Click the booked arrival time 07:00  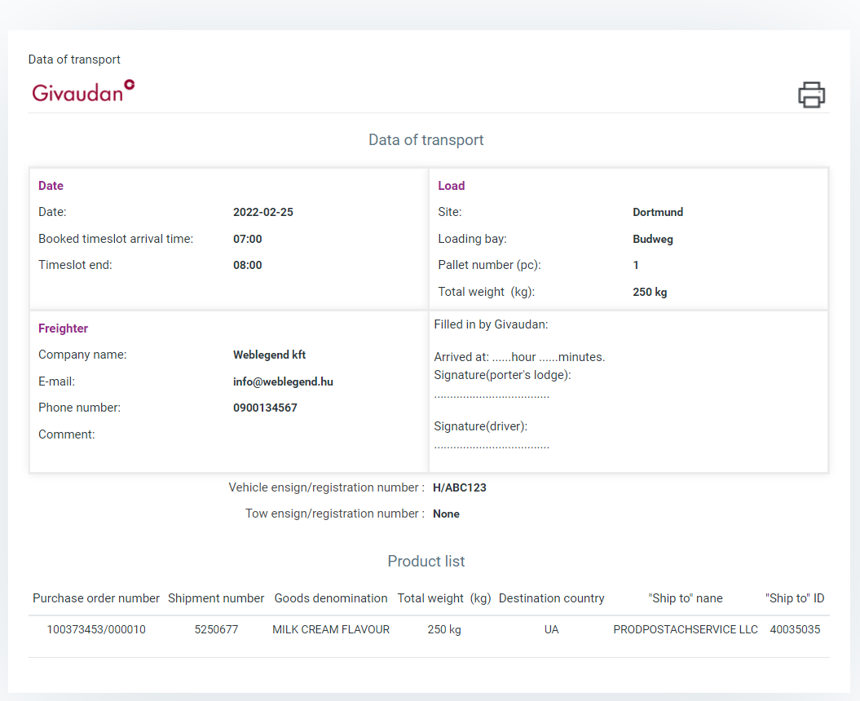coord(248,239)
